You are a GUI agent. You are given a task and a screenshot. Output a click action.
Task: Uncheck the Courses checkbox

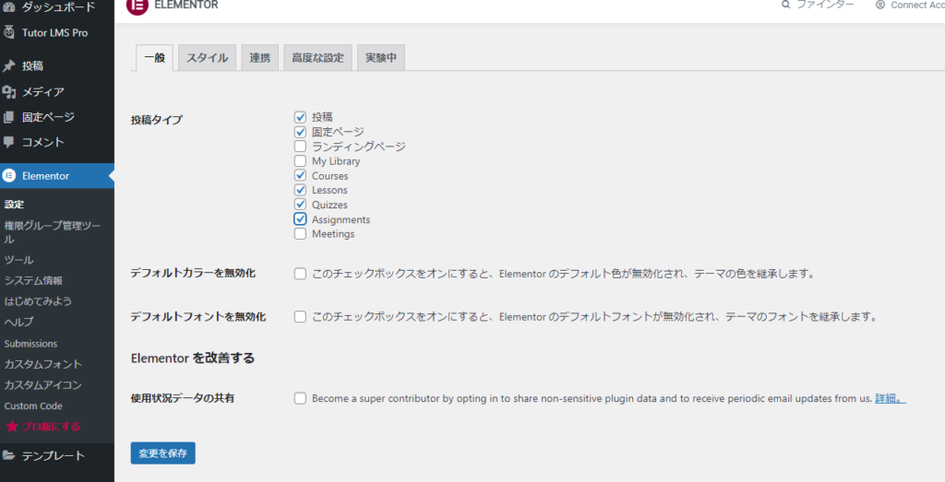300,175
